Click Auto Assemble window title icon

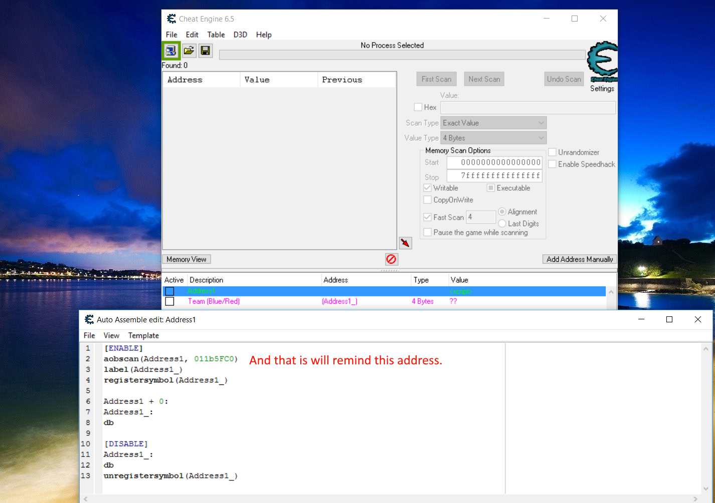pyautogui.click(x=89, y=319)
